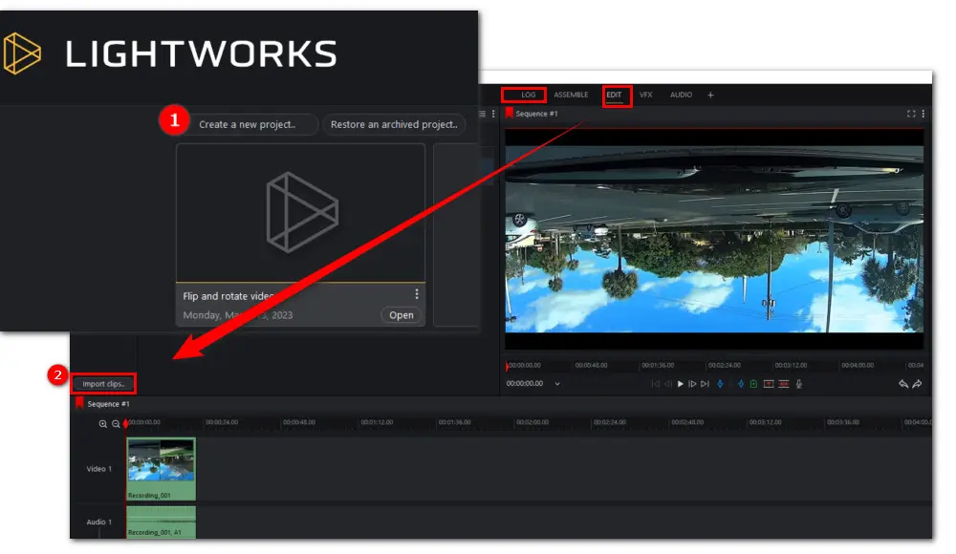
Task: Select the Audio 1 track label
Action: [x=99, y=522]
